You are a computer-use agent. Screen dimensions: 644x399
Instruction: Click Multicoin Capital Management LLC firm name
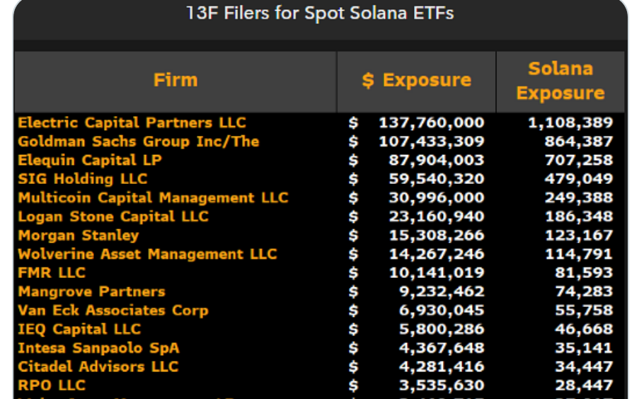point(153,198)
